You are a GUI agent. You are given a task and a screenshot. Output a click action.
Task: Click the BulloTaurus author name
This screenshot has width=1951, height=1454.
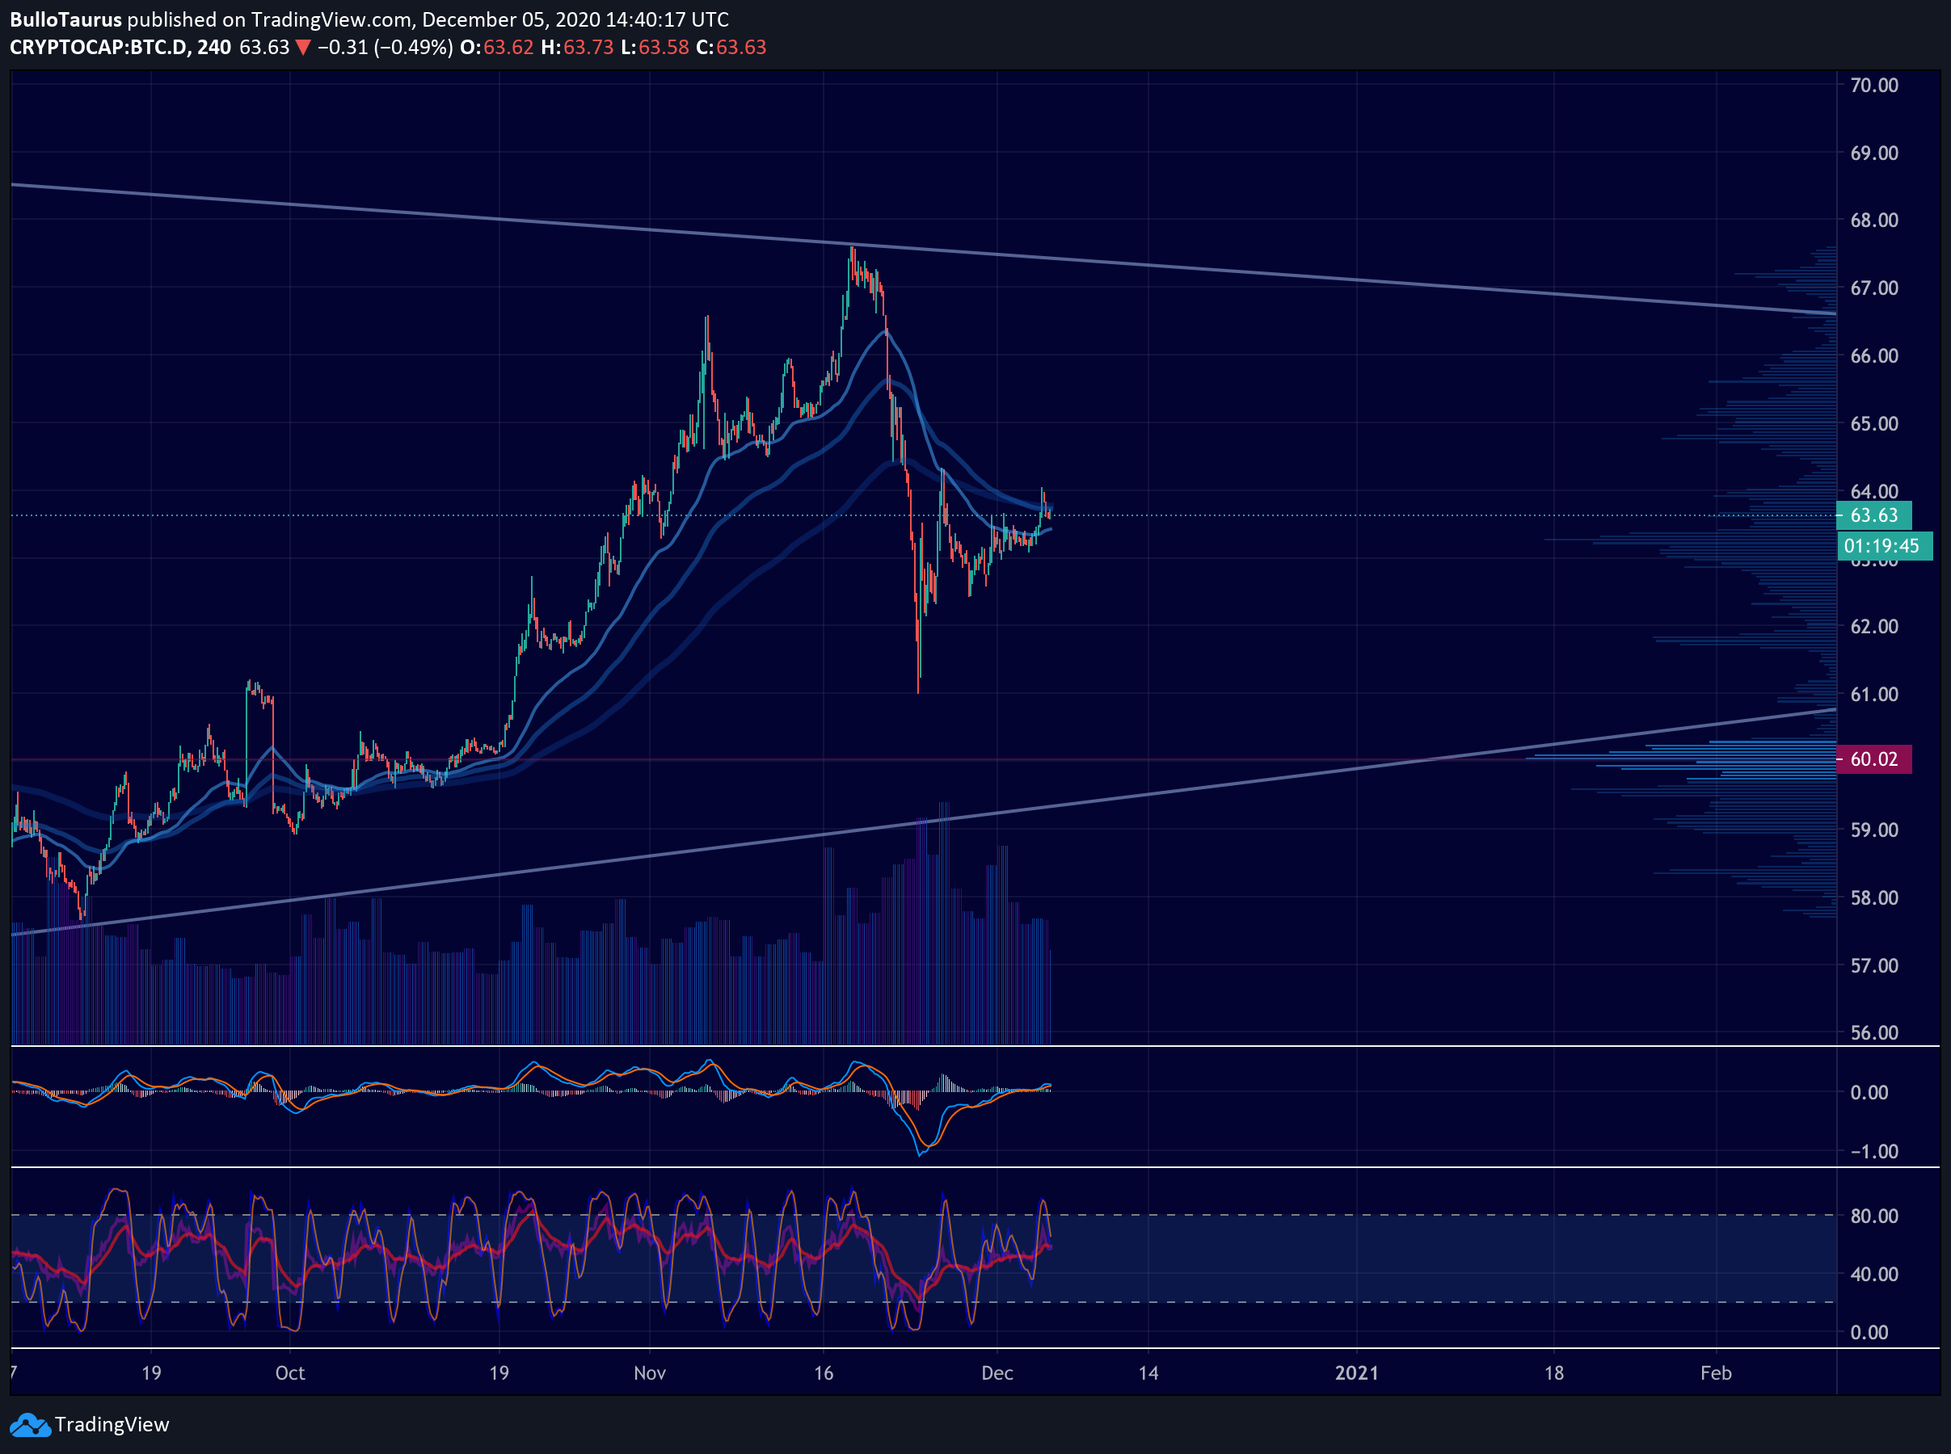click(66, 19)
